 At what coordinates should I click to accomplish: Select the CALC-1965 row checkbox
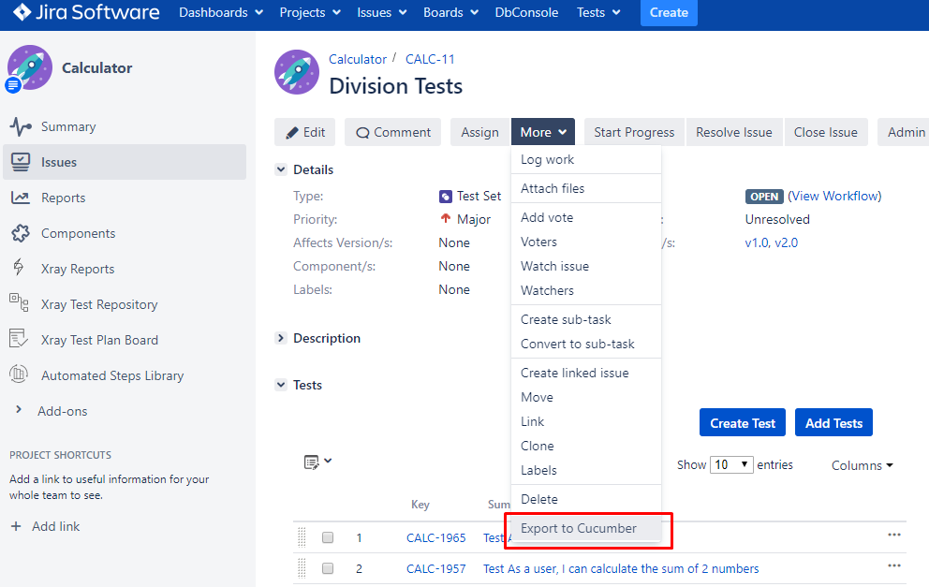[x=328, y=537]
